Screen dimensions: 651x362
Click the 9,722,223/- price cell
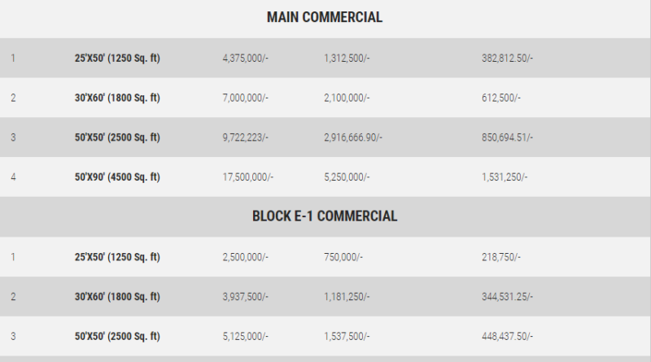[245, 137]
